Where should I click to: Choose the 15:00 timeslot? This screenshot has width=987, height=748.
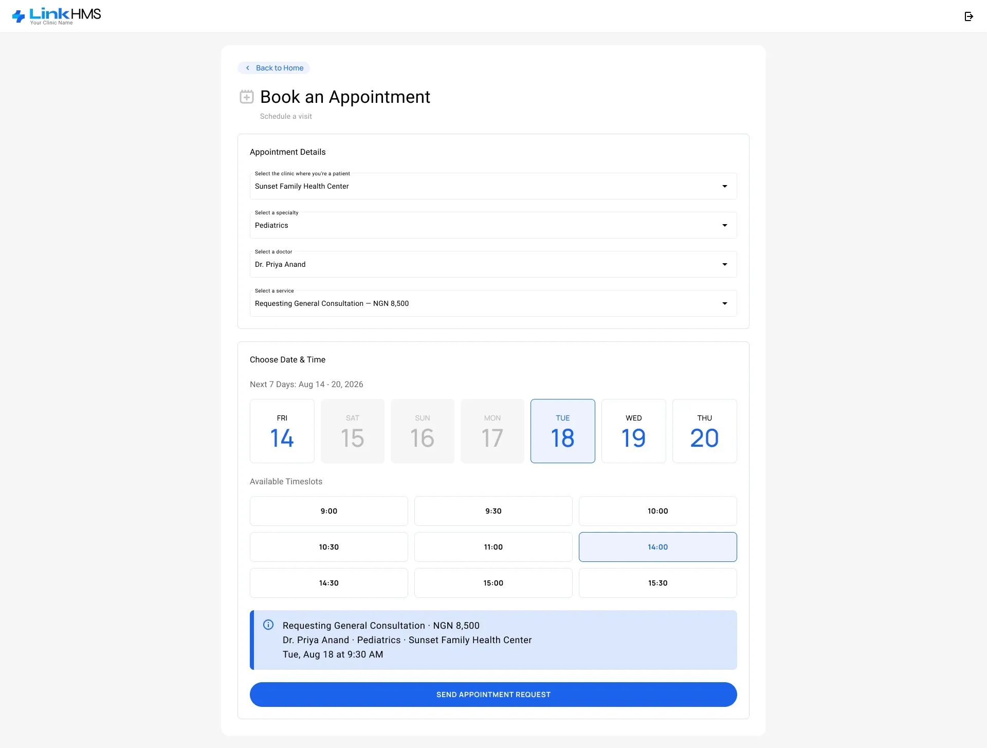pyautogui.click(x=493, y=583)
